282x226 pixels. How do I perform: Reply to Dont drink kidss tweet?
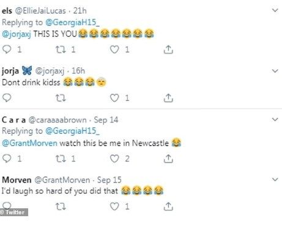(x=7, y=98)
